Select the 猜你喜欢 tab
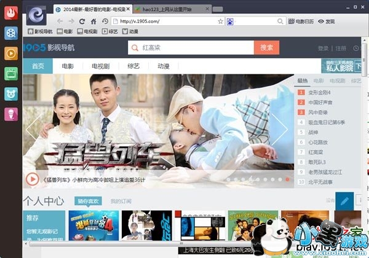The height and width of the screenshot is (258, 369). [x=88, y=201]
